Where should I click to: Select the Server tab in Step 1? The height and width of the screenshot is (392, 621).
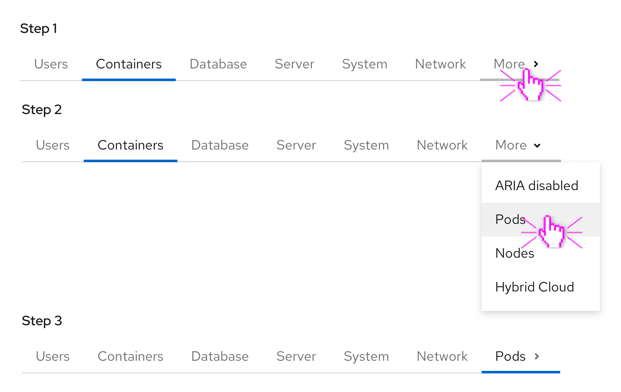294,64
